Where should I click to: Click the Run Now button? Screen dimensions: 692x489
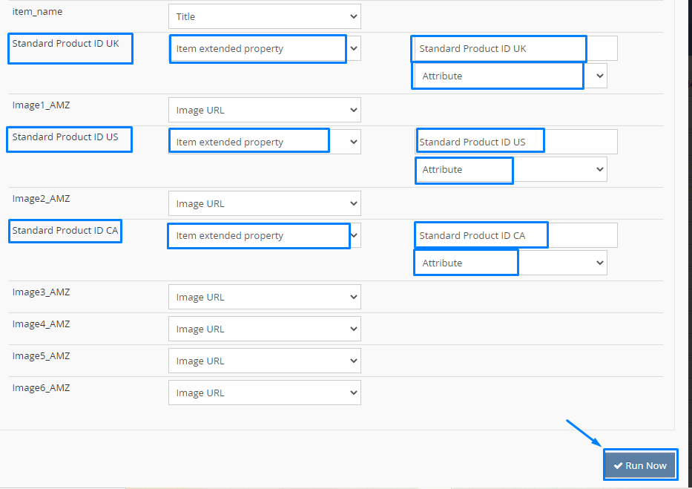tap(640, 465)
